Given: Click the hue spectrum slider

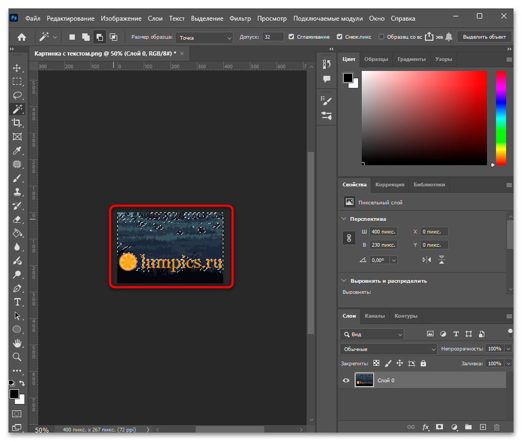Looking at the screenshot, I should pos(501,118).
